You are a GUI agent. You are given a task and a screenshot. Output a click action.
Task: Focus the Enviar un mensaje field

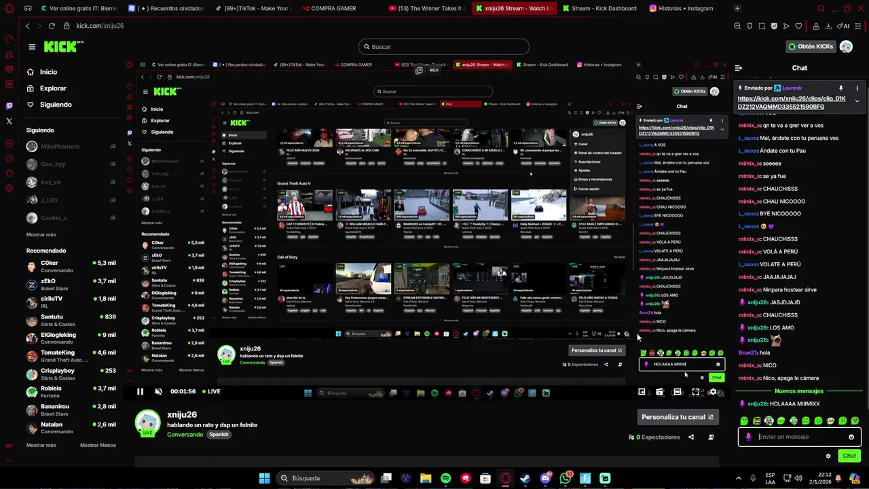tap(800, 437)
